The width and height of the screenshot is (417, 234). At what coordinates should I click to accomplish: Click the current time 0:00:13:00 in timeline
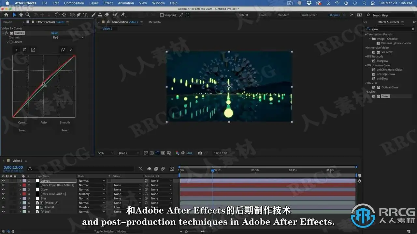click(13, 167)
